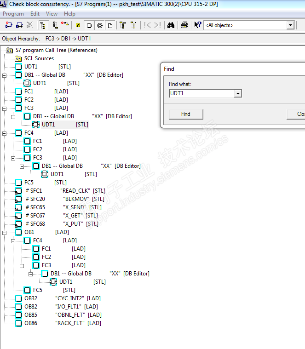Click the red-marked conflict tree toolbar icon
Viewport: 305px width, 349px height.
(x=65, y=24)
